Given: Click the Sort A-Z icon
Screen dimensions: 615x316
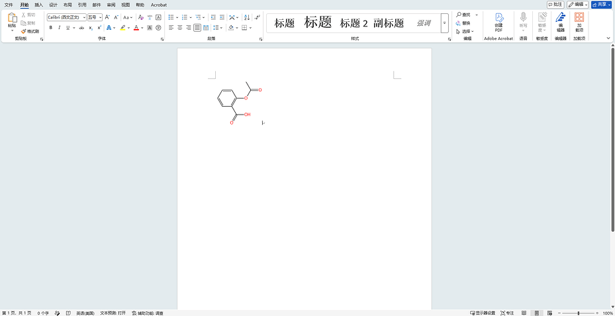Looking at the screenshot, I should pyautogui.click(x=247, y=17).
